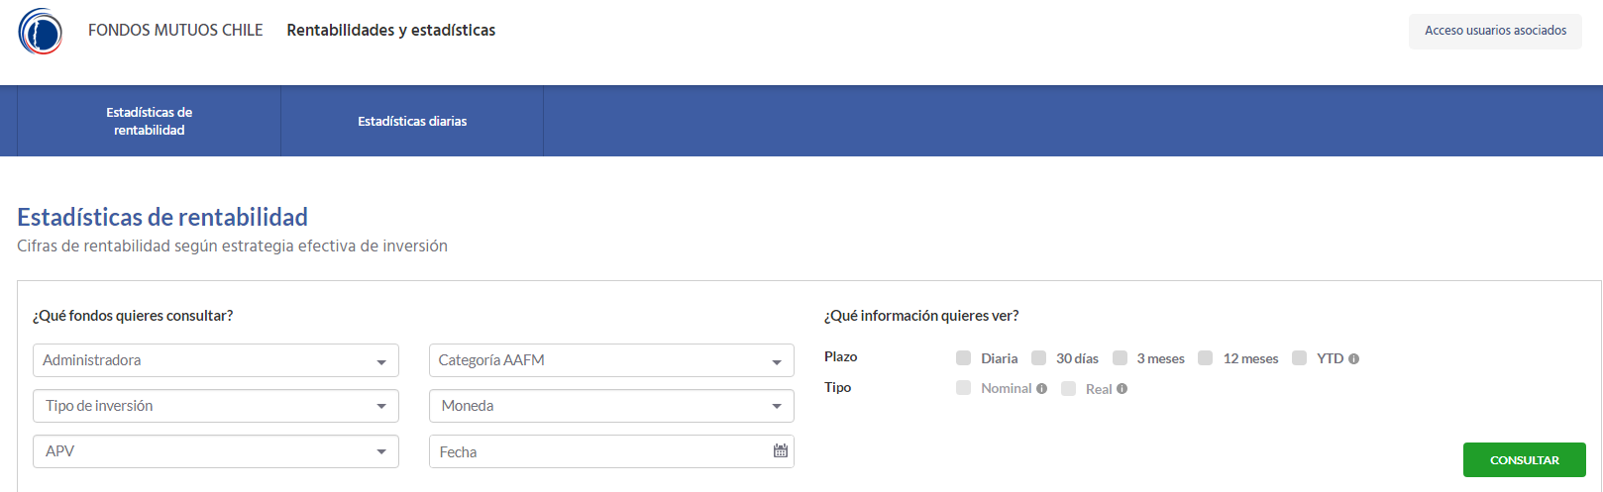1603x492 pixels.
Task: Enable the Diaria plazo checkbox
Action: [963, 358]
